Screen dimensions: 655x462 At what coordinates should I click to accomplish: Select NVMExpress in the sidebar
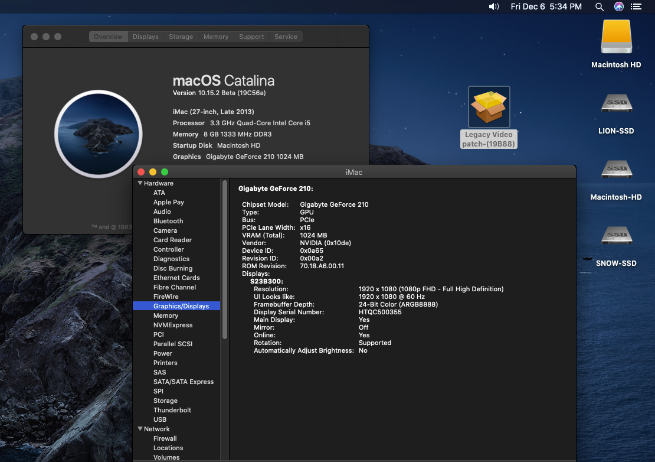point(173,326)
